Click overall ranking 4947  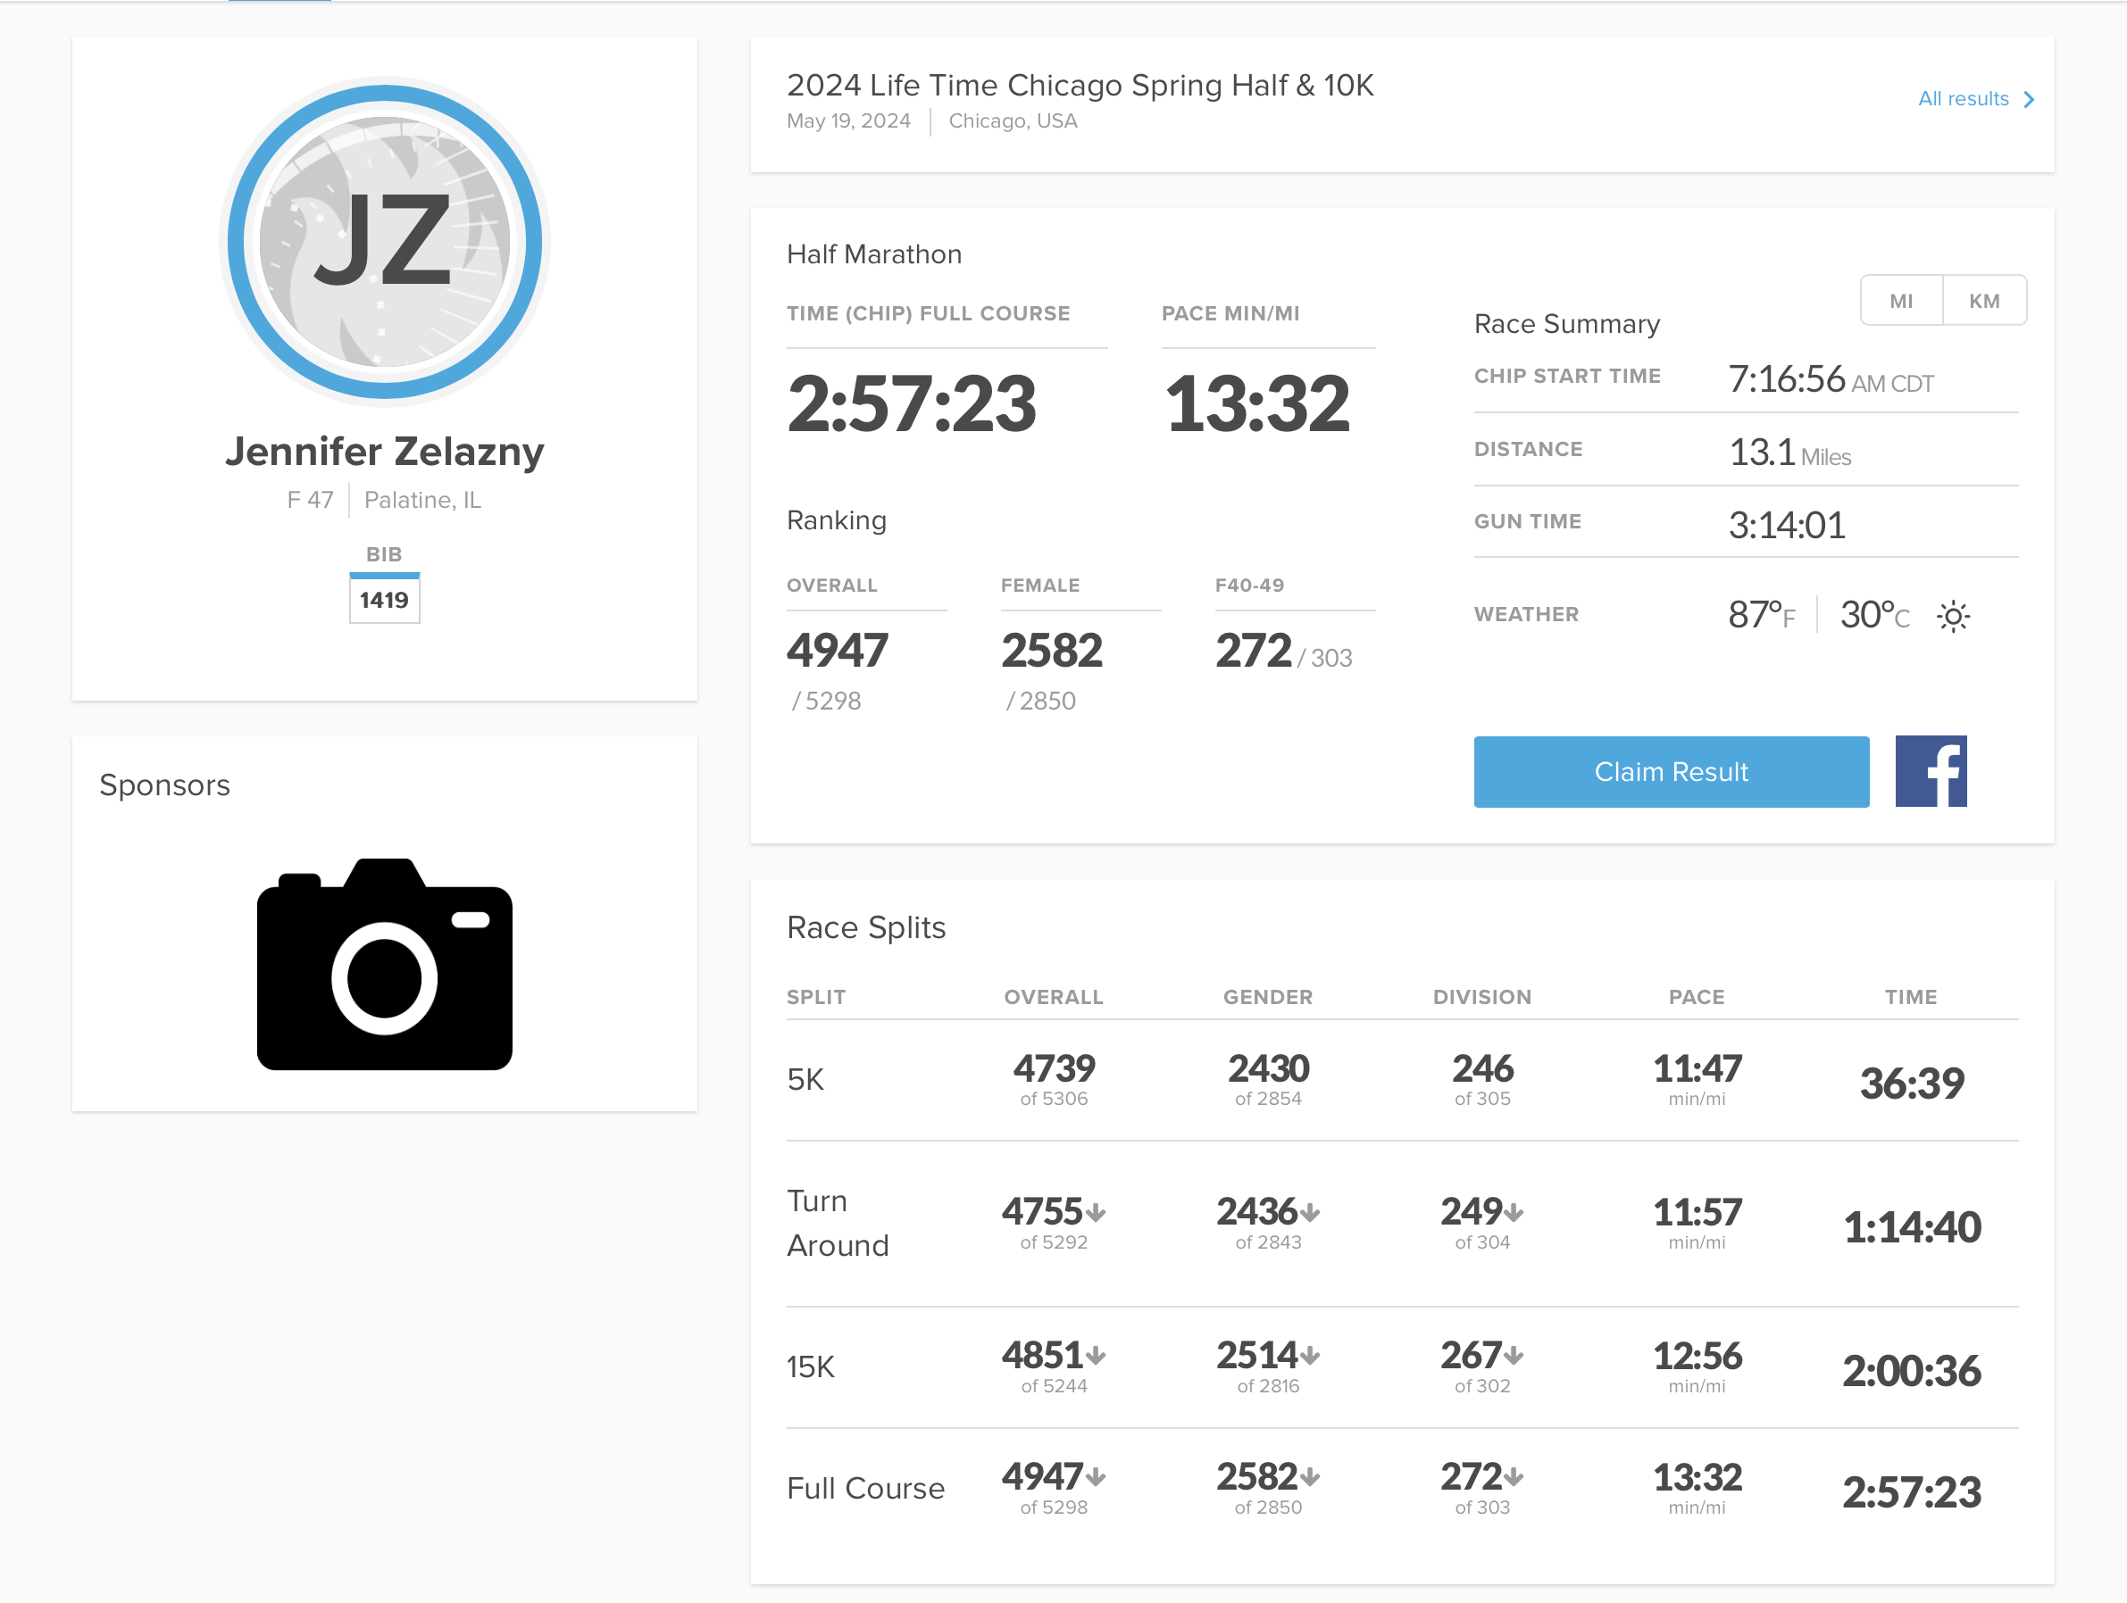click(x=837, y=651)
